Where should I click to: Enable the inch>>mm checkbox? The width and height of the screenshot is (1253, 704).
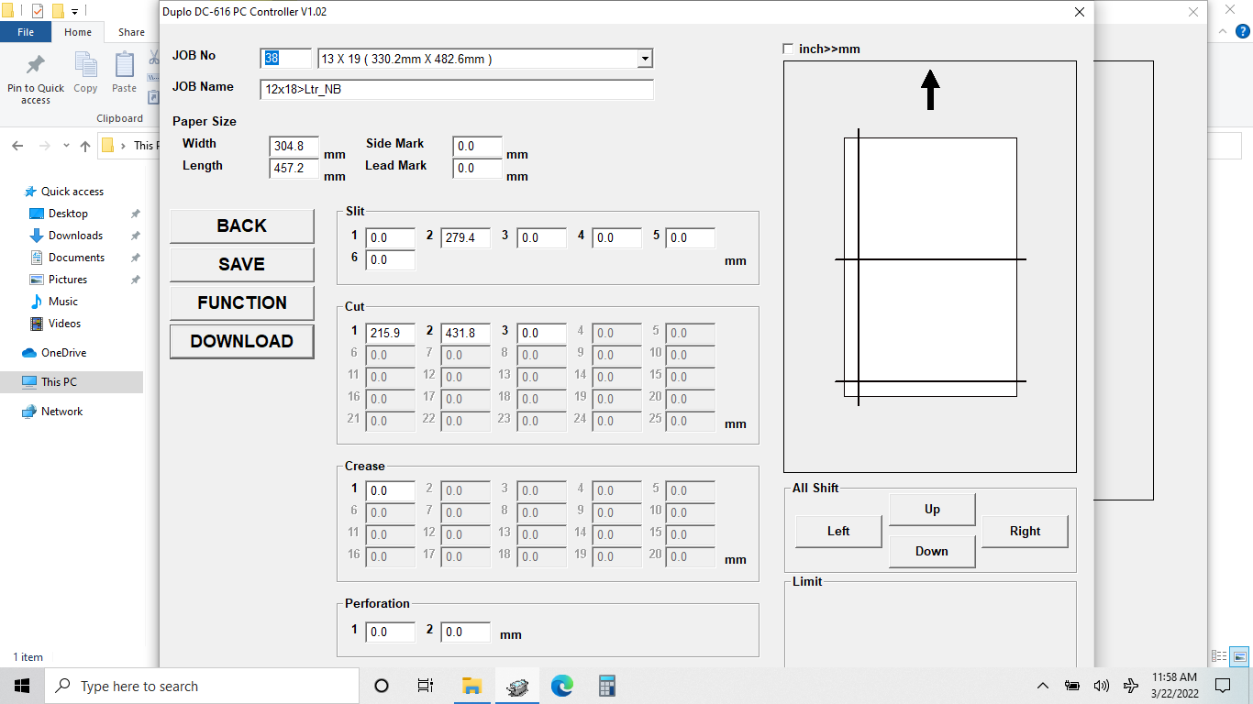789,49
